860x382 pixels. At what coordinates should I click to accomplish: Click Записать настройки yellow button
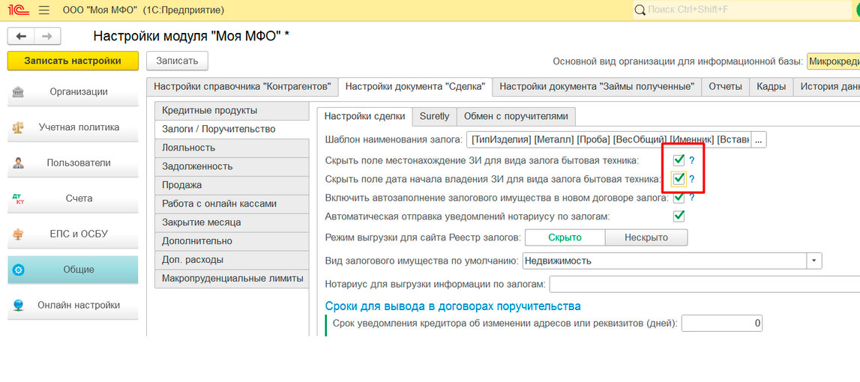pyautogui.click(x=73, y=61)
